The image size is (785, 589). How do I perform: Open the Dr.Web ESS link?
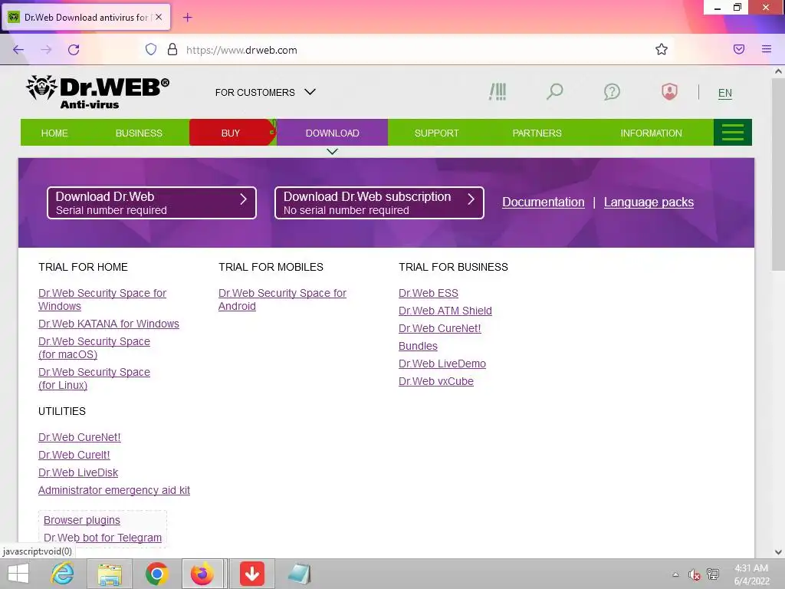pyautogui.click(x=429, y=293)
